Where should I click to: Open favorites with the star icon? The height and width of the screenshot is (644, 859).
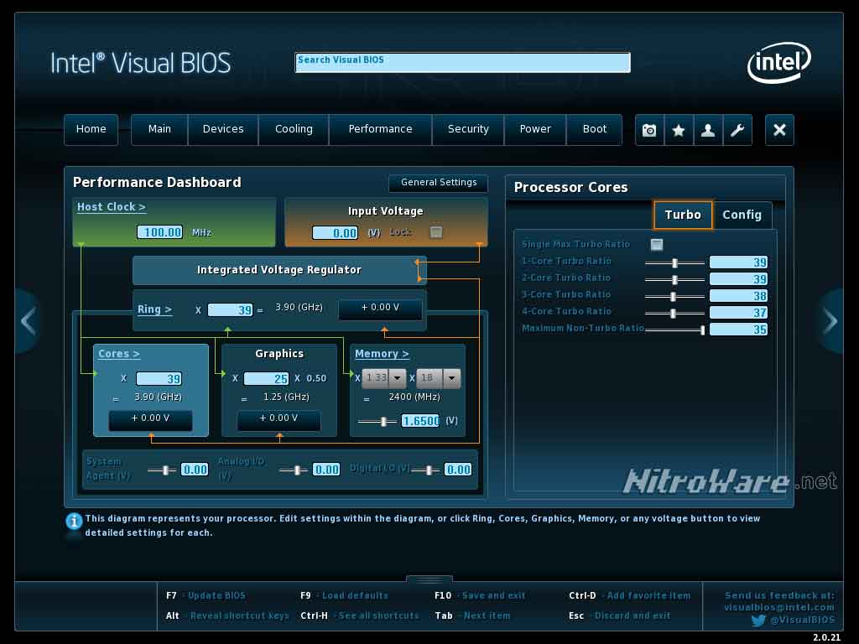pos(678,130)
